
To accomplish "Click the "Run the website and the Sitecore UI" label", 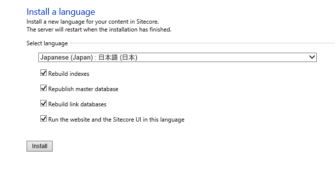I will click(x=116, y=120).
